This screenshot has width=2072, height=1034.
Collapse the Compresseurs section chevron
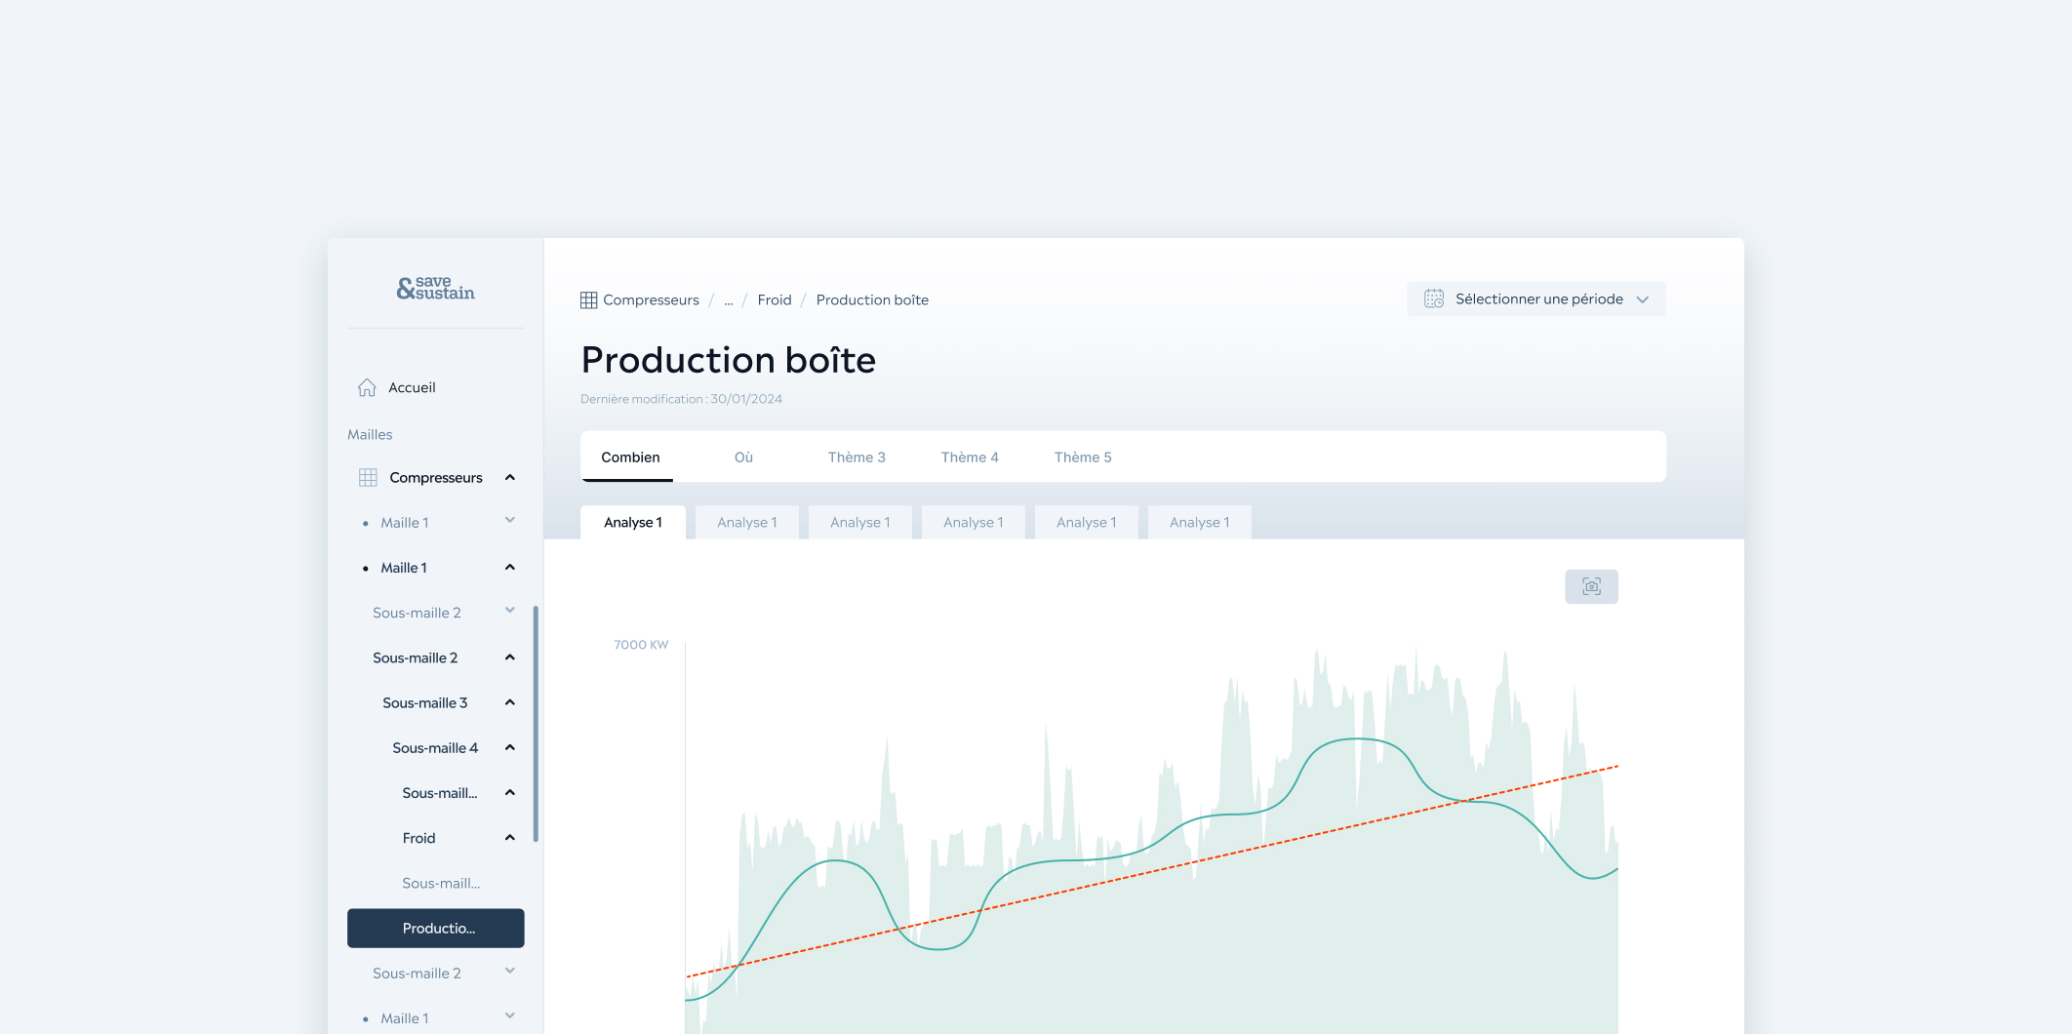[509, 477]
